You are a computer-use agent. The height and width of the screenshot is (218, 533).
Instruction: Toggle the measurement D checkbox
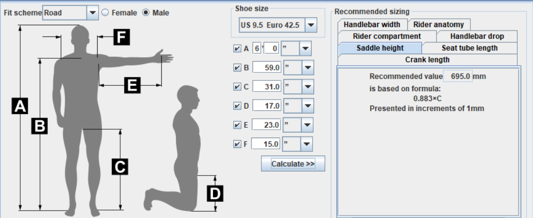coord(237,106)
